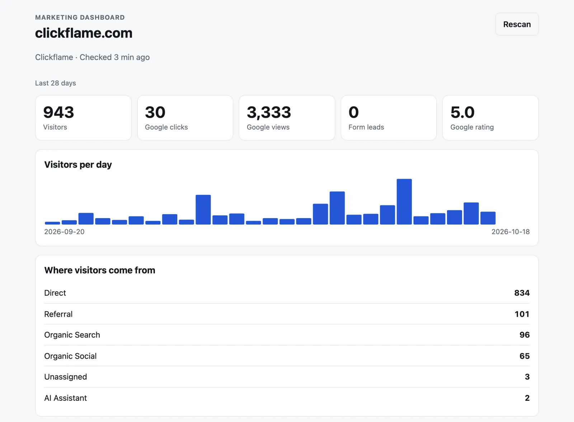Image resolution: width=574 pixels, height=422 pixels.
Task: Click the 2026-09-20 start date label
Action: coord(64,232)
